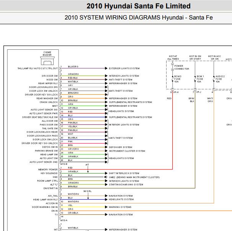Click the 'HOT AT ALL TIMES' label
The width and height of the screenshot is (232, 231).
pyautogui.click(x=173, y=58)
